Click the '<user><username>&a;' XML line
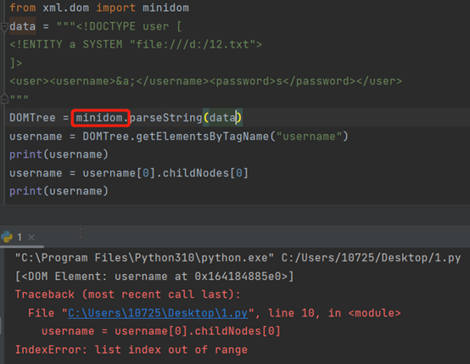 (x=205, y=81)
